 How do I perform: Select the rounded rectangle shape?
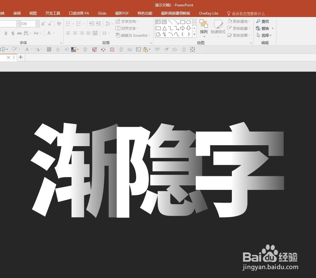pos(158,28)
